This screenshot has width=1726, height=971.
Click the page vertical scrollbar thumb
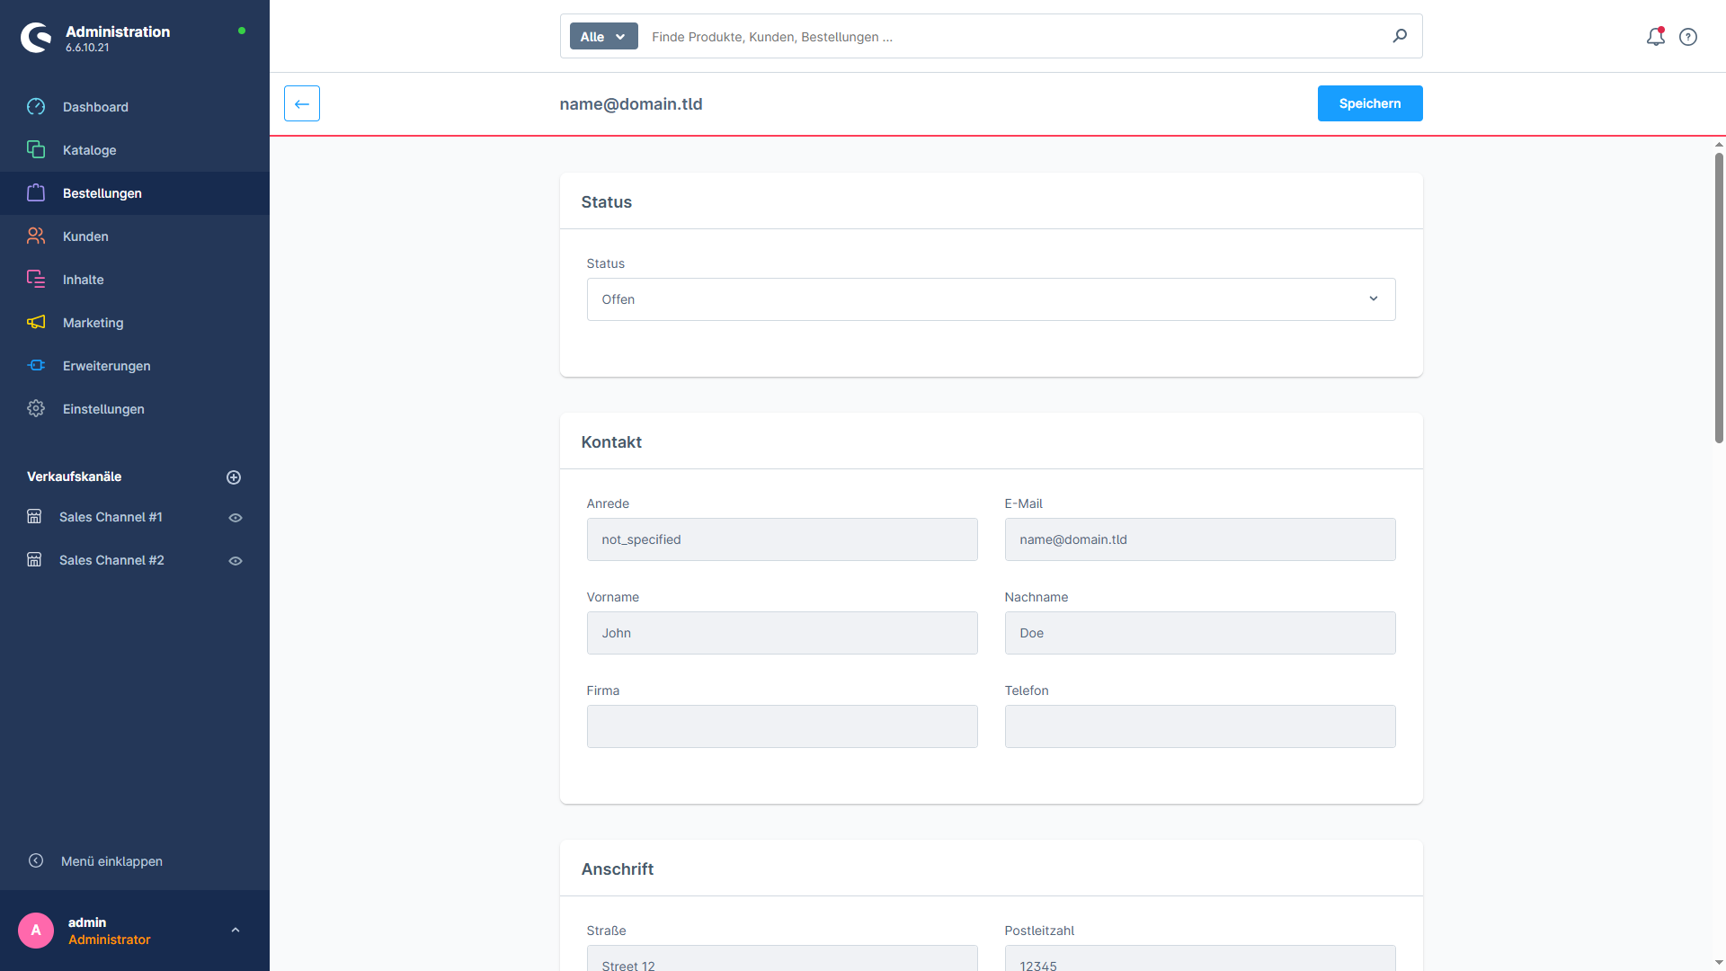[x=1719, y=297]
